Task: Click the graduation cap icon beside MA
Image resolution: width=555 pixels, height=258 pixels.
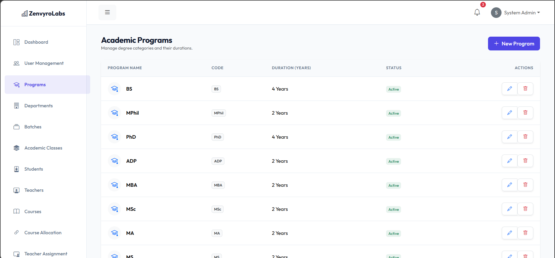Action: [x=115, y=233]
